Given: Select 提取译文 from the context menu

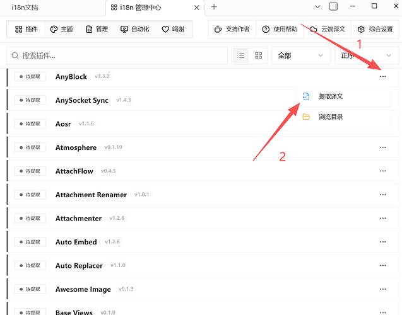Looking at the screenshot, I should 343,96.
